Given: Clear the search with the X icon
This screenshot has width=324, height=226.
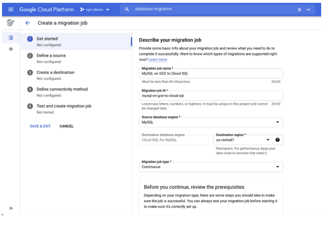Looking at the screenshot, I should 299,10.
